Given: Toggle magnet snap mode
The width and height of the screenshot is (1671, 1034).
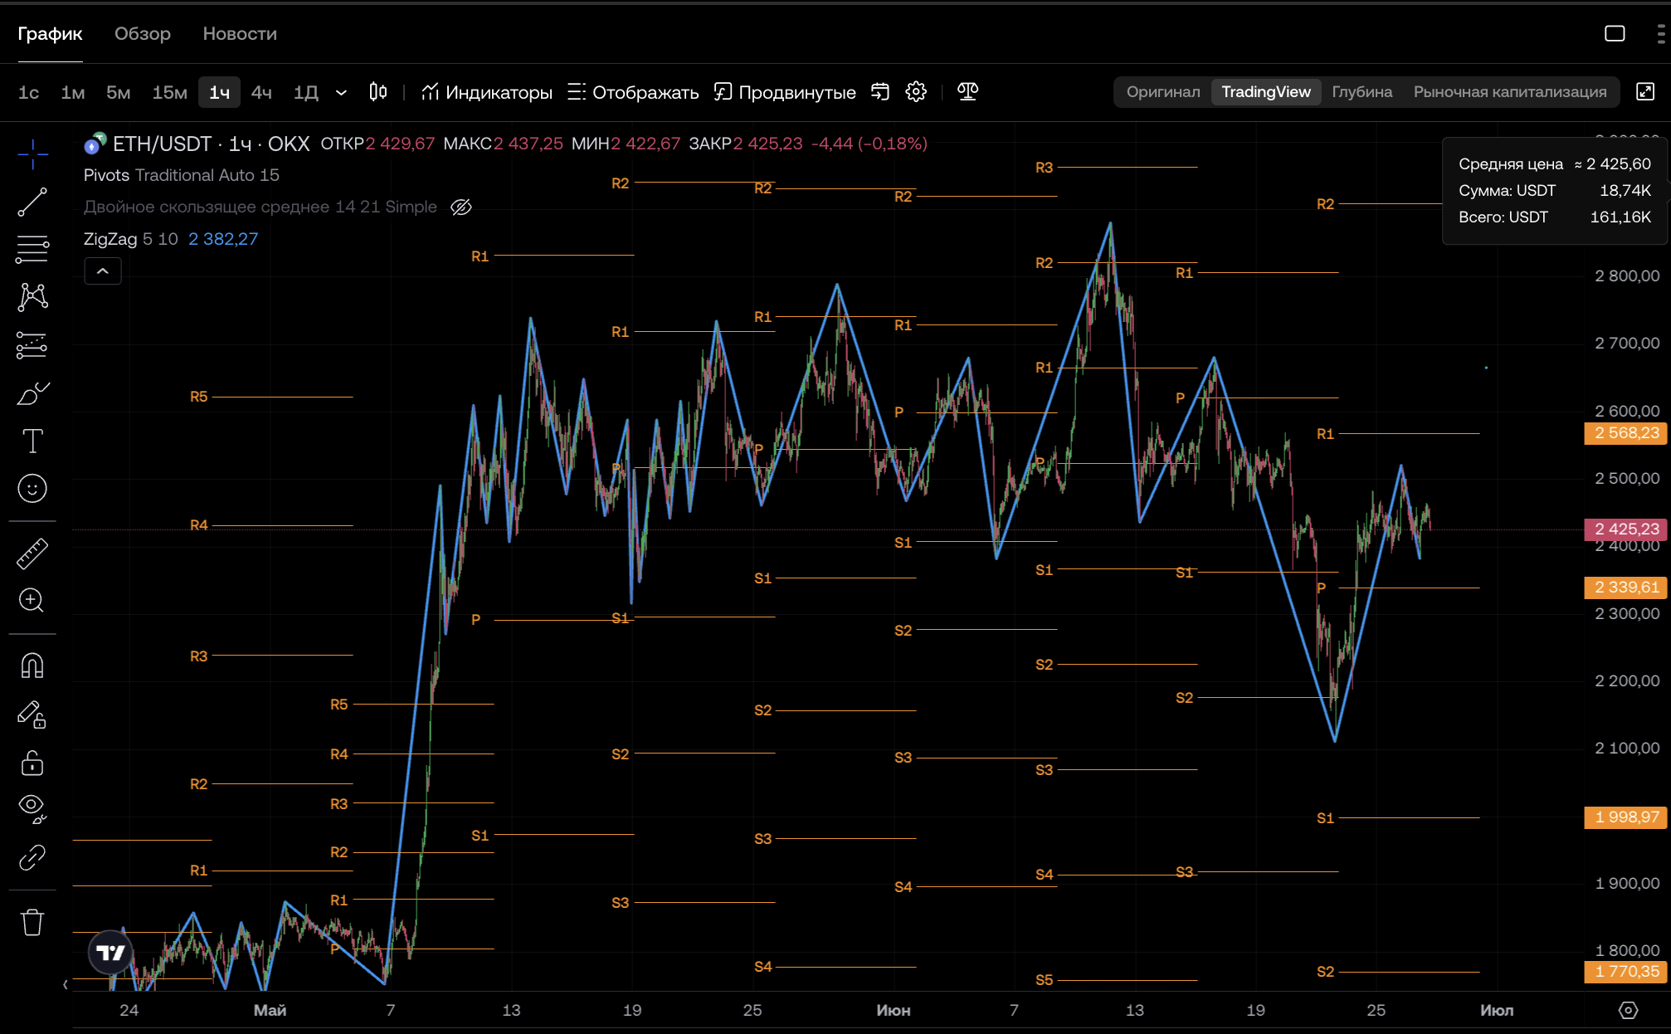Looking at the screenshot, I should coord(32,666).
